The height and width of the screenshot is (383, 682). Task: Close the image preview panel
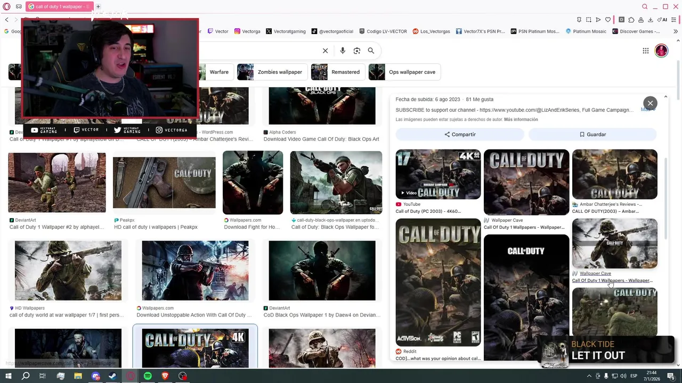pyautogui.click(x=650, y=103)
